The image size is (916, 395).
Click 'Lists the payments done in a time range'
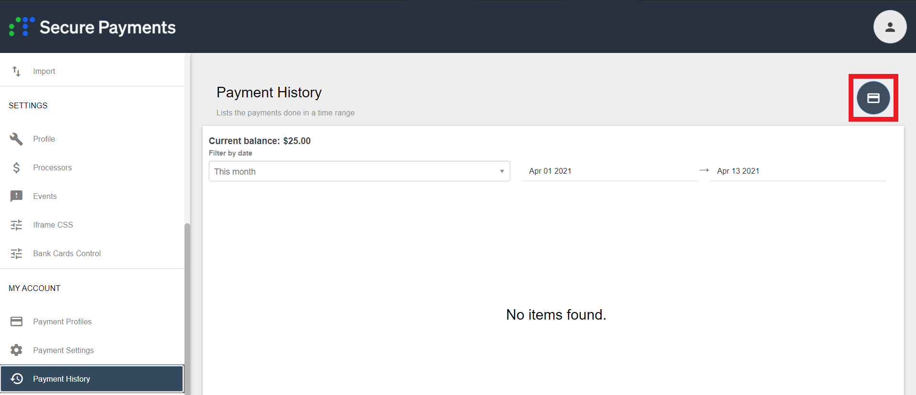click(285, 113)
